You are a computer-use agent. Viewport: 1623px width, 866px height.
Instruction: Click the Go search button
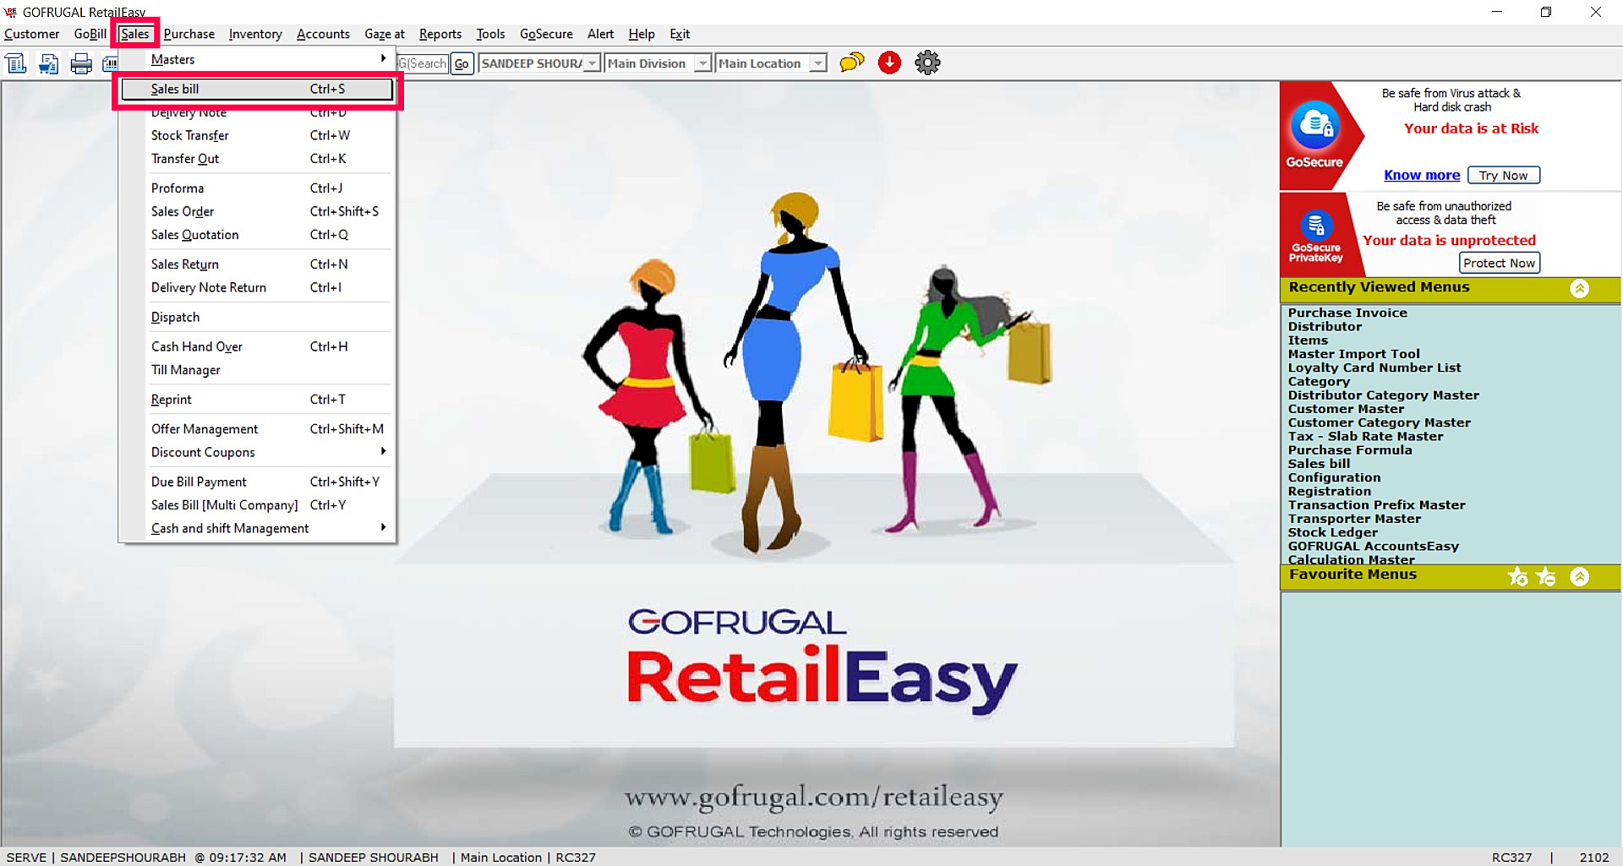(462, 63)
